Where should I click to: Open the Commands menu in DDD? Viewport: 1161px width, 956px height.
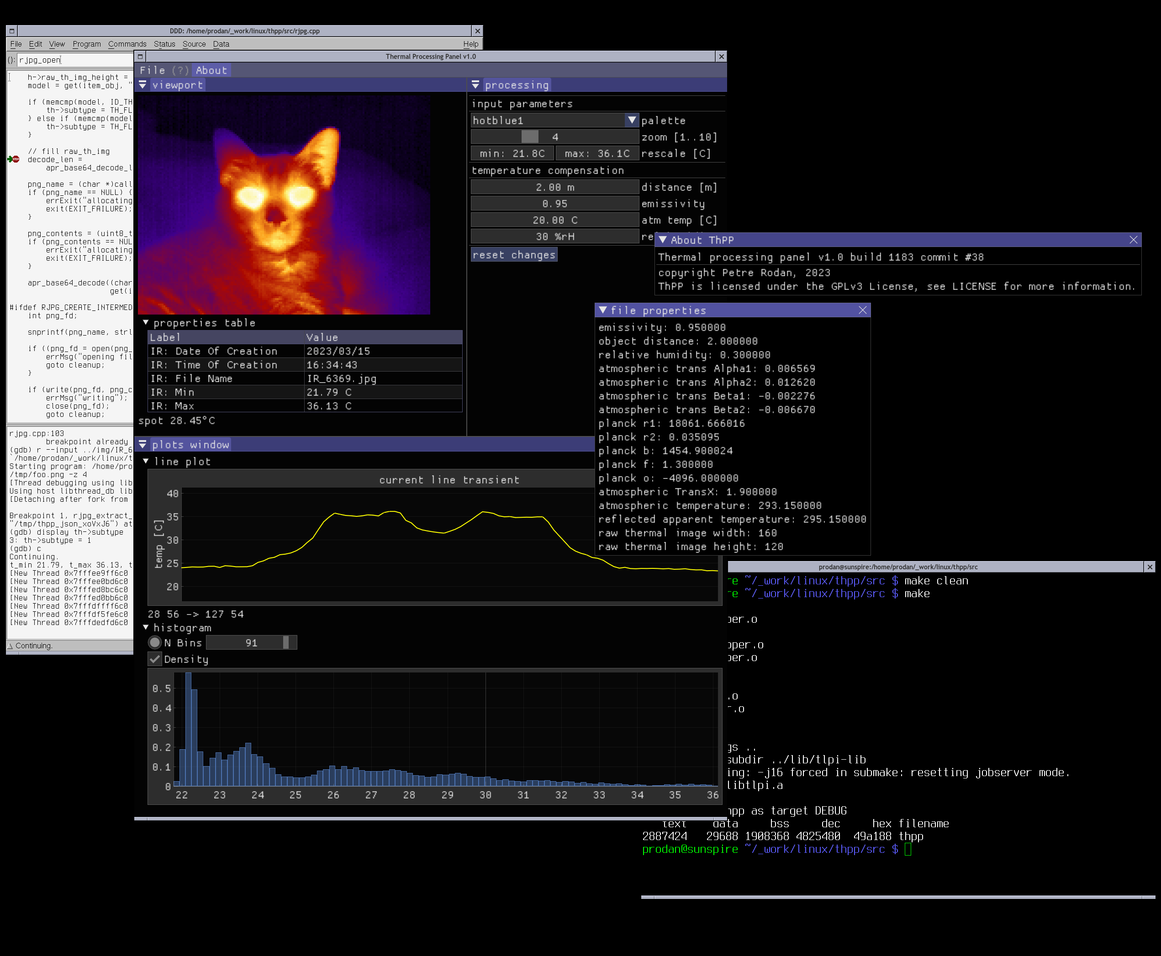pos(127,44)
